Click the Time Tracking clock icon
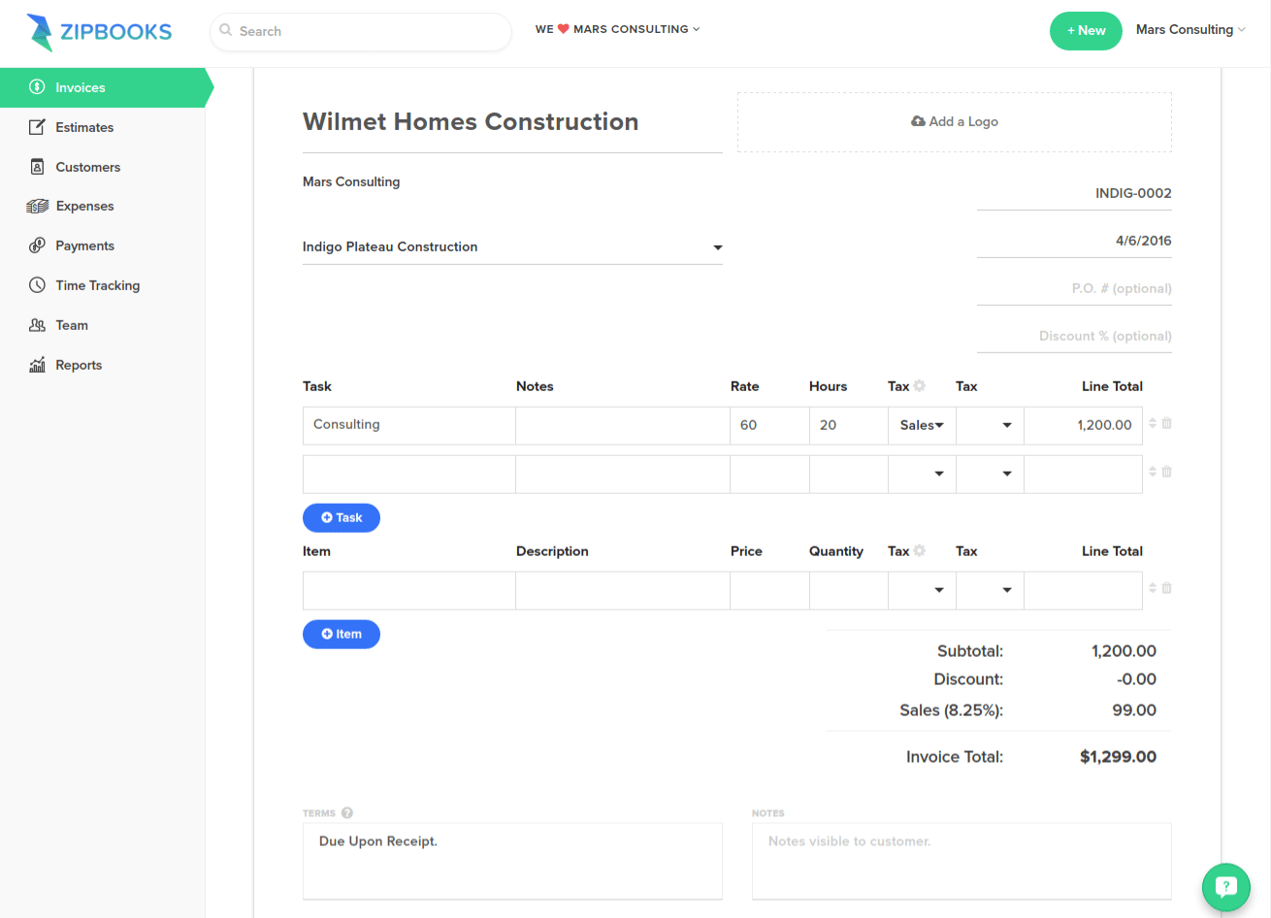Screen dimensions: 1271x918 37,285
